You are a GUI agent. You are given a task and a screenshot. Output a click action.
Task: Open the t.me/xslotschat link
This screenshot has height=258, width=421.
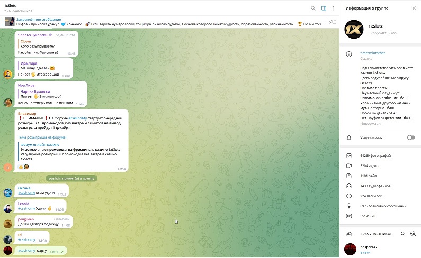pos(372,53)
